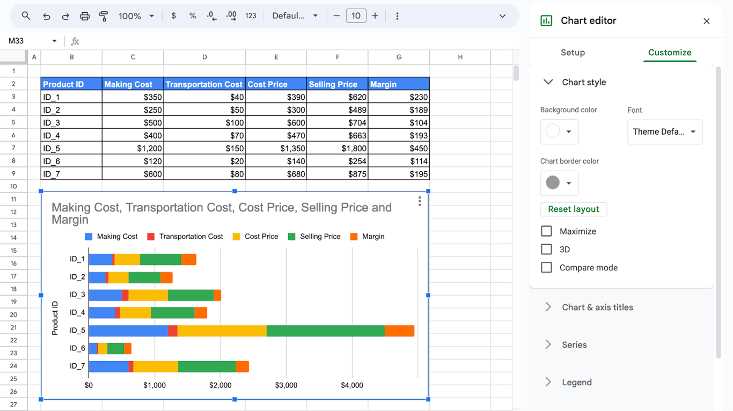Increase font size with plus button
733x411 pixels.
pyautogui.click(x=375, y=16)
